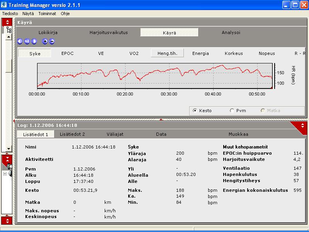Click the Harjoitusvaikute value 4,2
The height and width of the screenshot is (232, 309).
click(x=297, y=159)
